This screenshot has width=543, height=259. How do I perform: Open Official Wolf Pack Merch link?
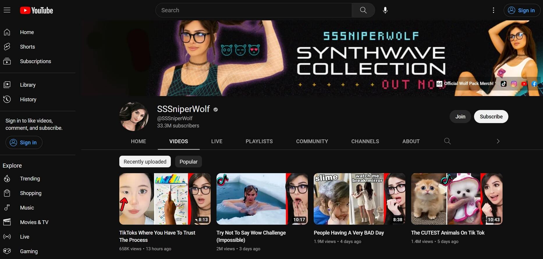[465, 84]
